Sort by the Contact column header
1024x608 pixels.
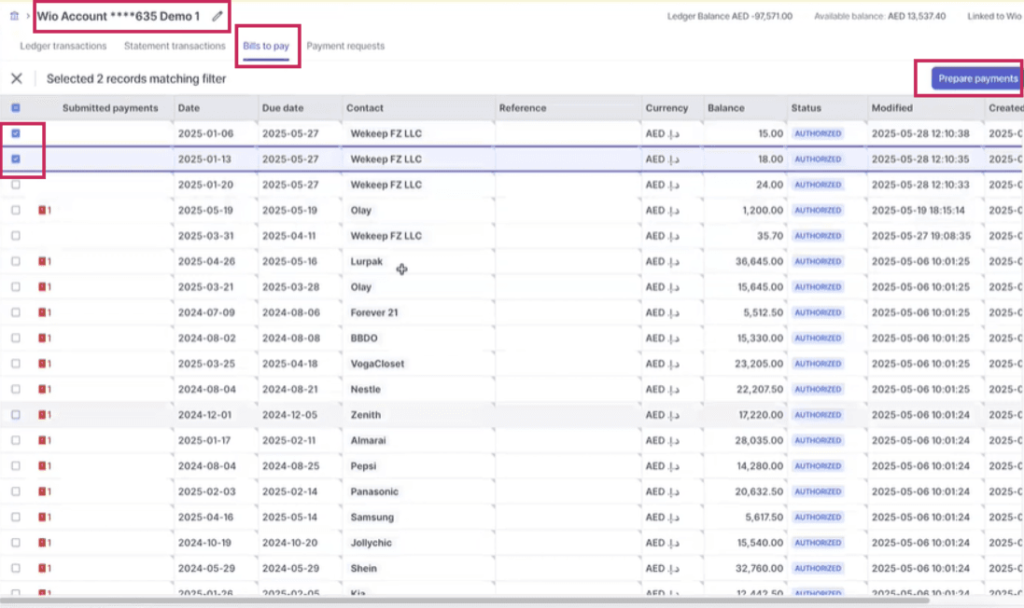click(364, 107)
